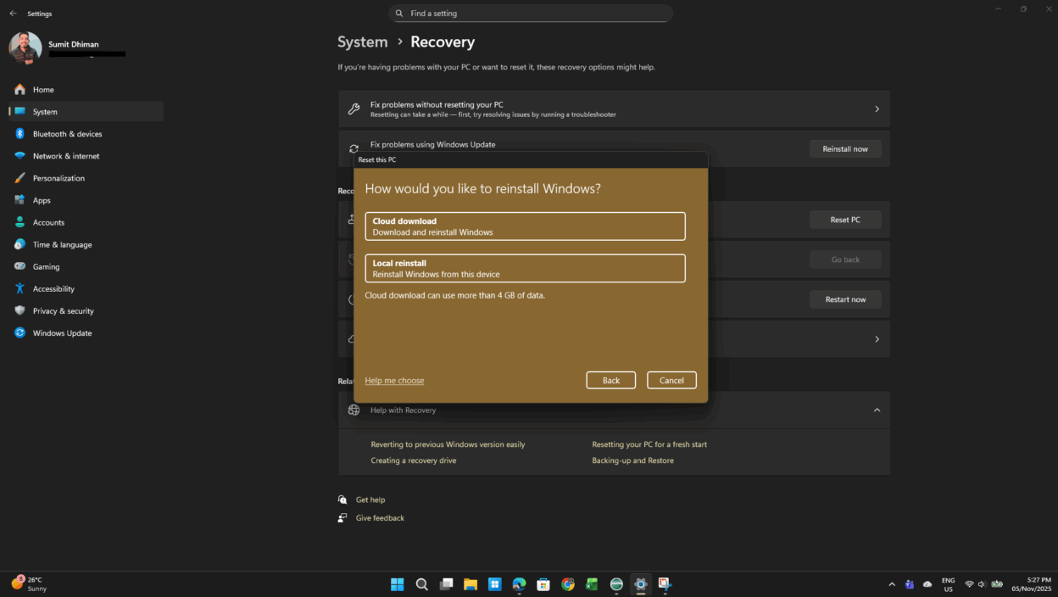The width and height of the screenshot is (1058, 597).
Task: Open Creating a recovery drive link
Action: (x=414, y=460)
